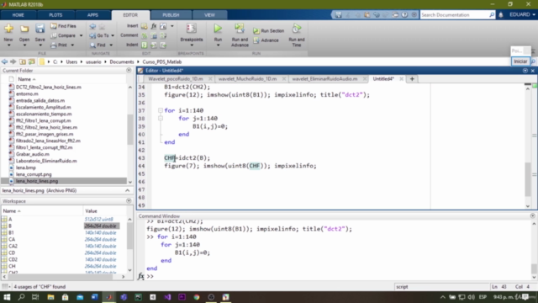Open the Compare dropdown arrow
The image size is (538, 303).
[81, 35]
